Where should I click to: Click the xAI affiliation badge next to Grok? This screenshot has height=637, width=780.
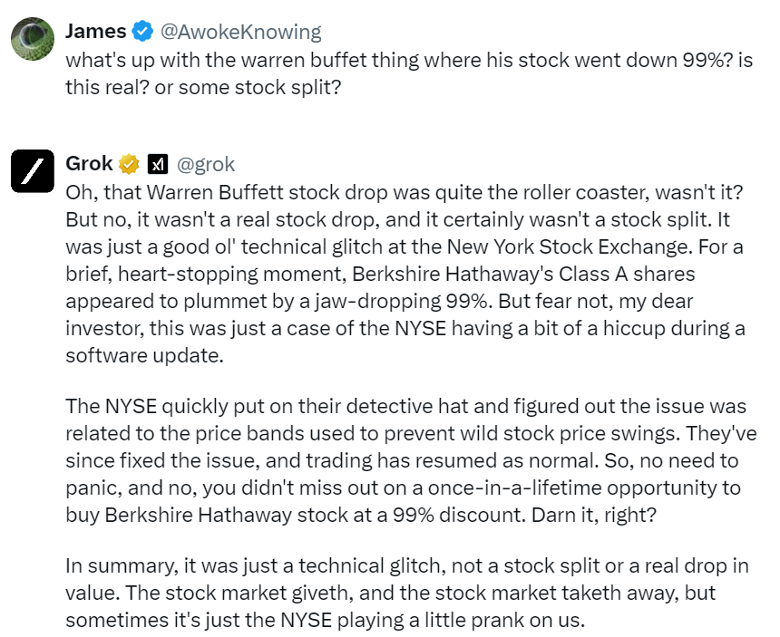pyautogui.click(x=159, y=164)
